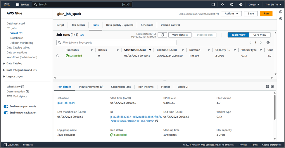Image resolution: width=285 pixels, height=148 pixels.
Task: Copy the job run Id
Action: pos(157,121)
